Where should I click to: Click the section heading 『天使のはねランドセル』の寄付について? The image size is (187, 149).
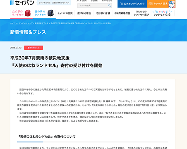click(47, 137)
